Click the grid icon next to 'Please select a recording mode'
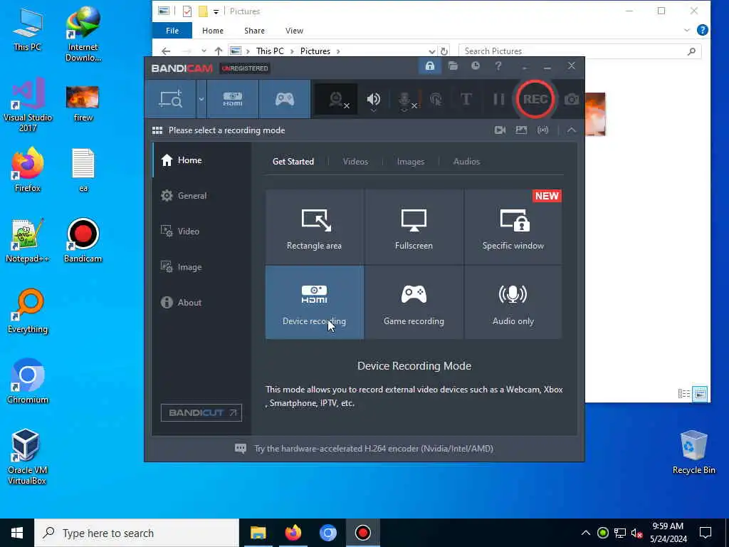729x547 pixels. click(157, 130)
